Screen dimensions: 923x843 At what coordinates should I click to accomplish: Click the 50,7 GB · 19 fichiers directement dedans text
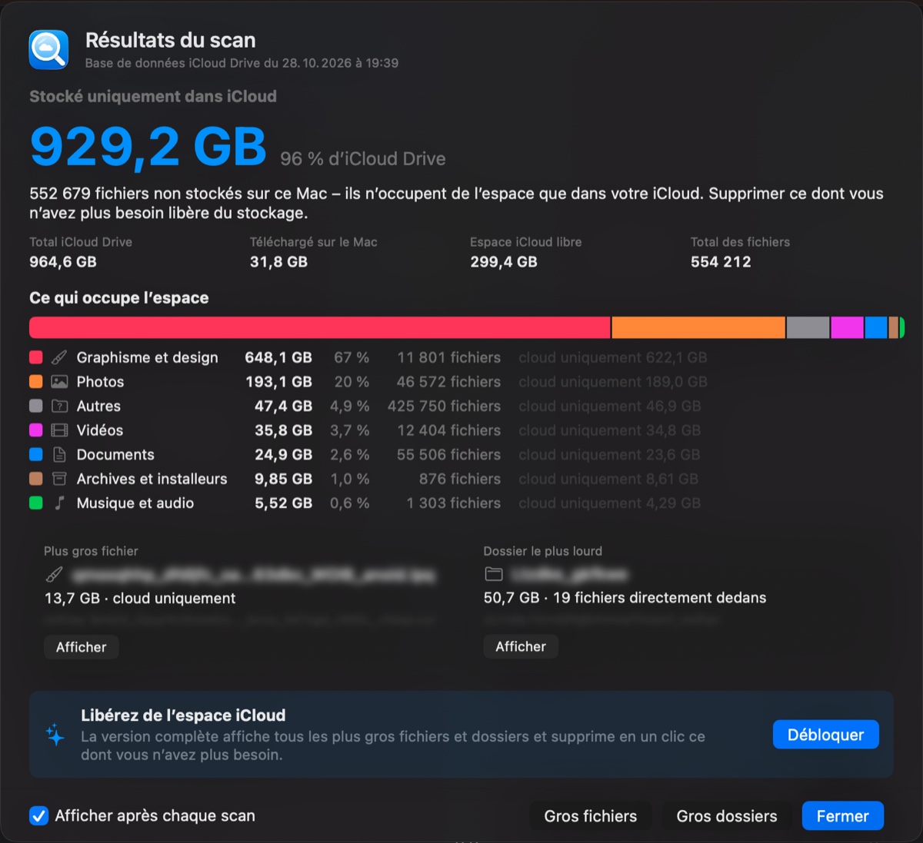(625, 598)
